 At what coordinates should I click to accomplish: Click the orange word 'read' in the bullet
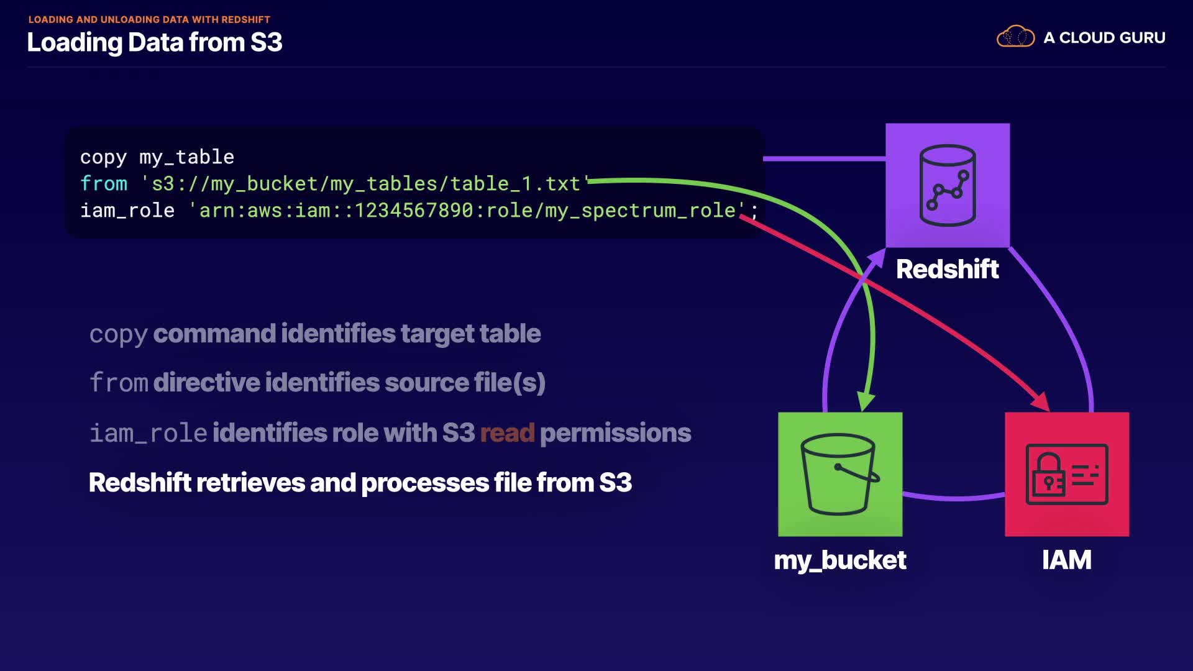tap(507, 433)
